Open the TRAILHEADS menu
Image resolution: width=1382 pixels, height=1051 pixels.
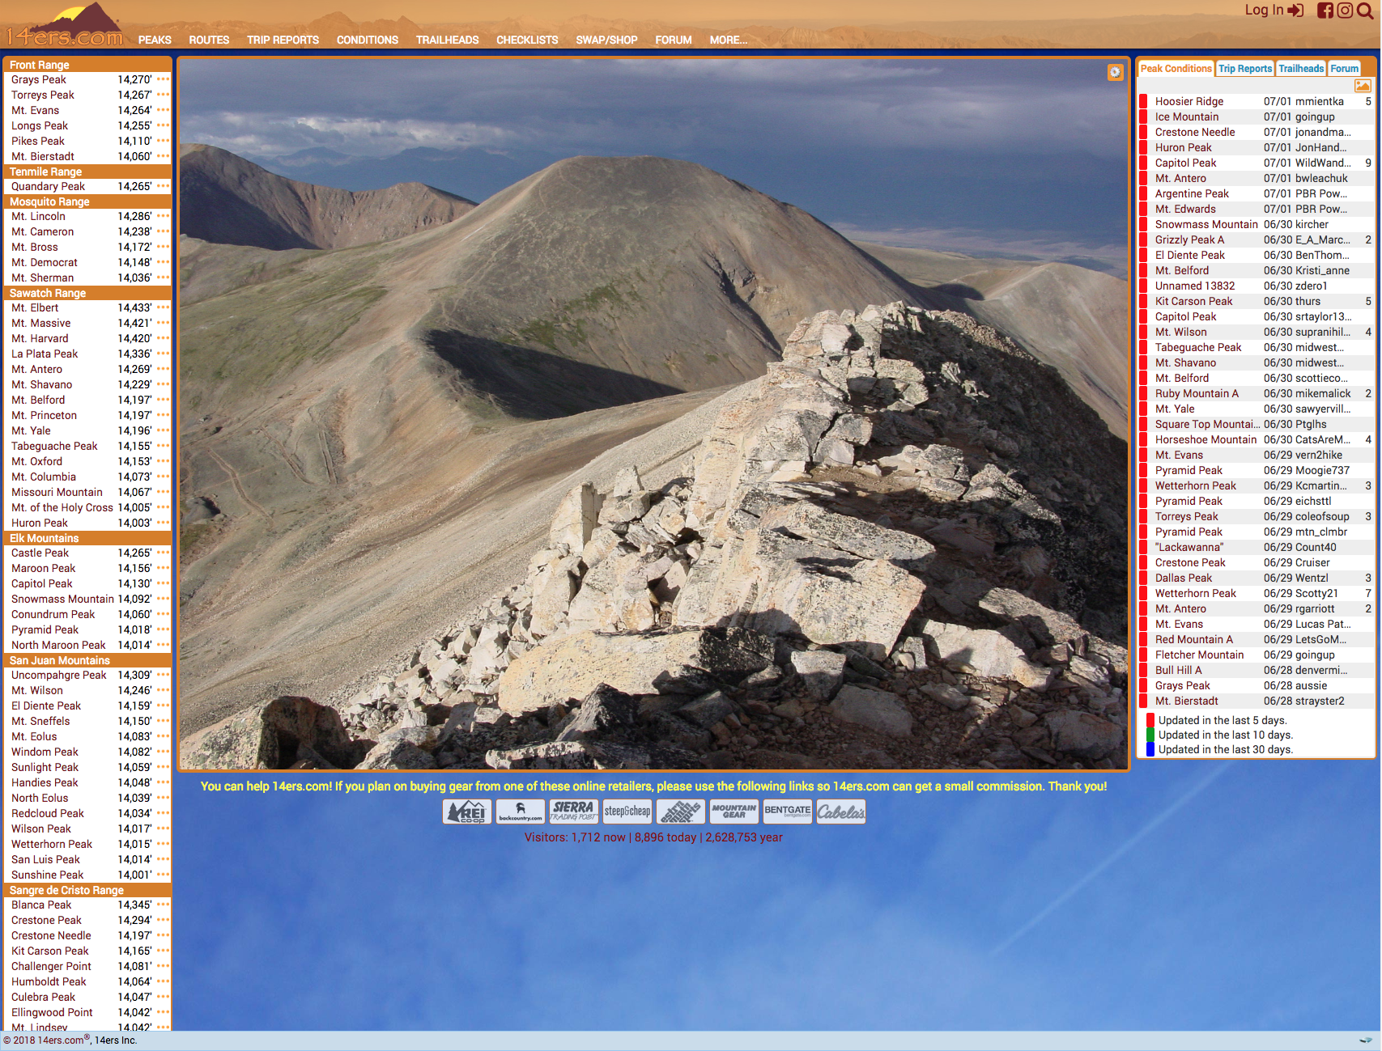pyautogui.click(x=447, y=40)
